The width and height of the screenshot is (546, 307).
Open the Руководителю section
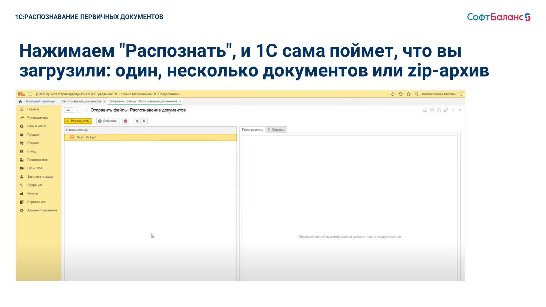[x=37, y=118]
